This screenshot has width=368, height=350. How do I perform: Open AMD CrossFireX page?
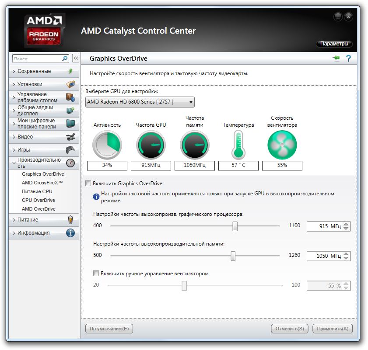42,183
